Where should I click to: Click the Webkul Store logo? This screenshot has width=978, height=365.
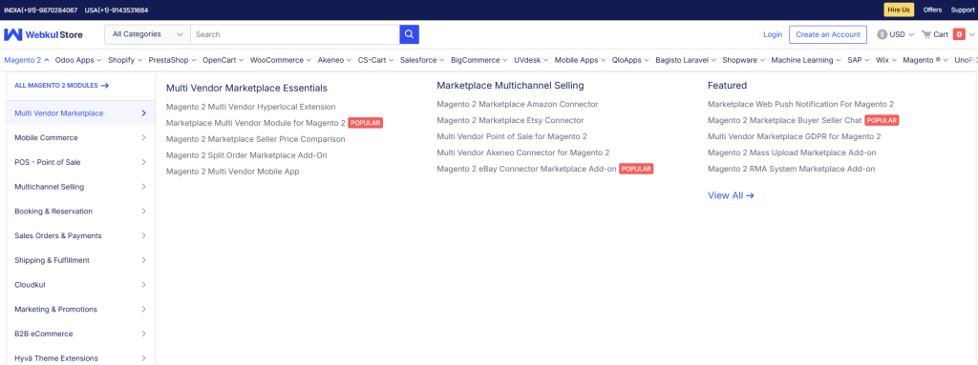click(43, 35)
